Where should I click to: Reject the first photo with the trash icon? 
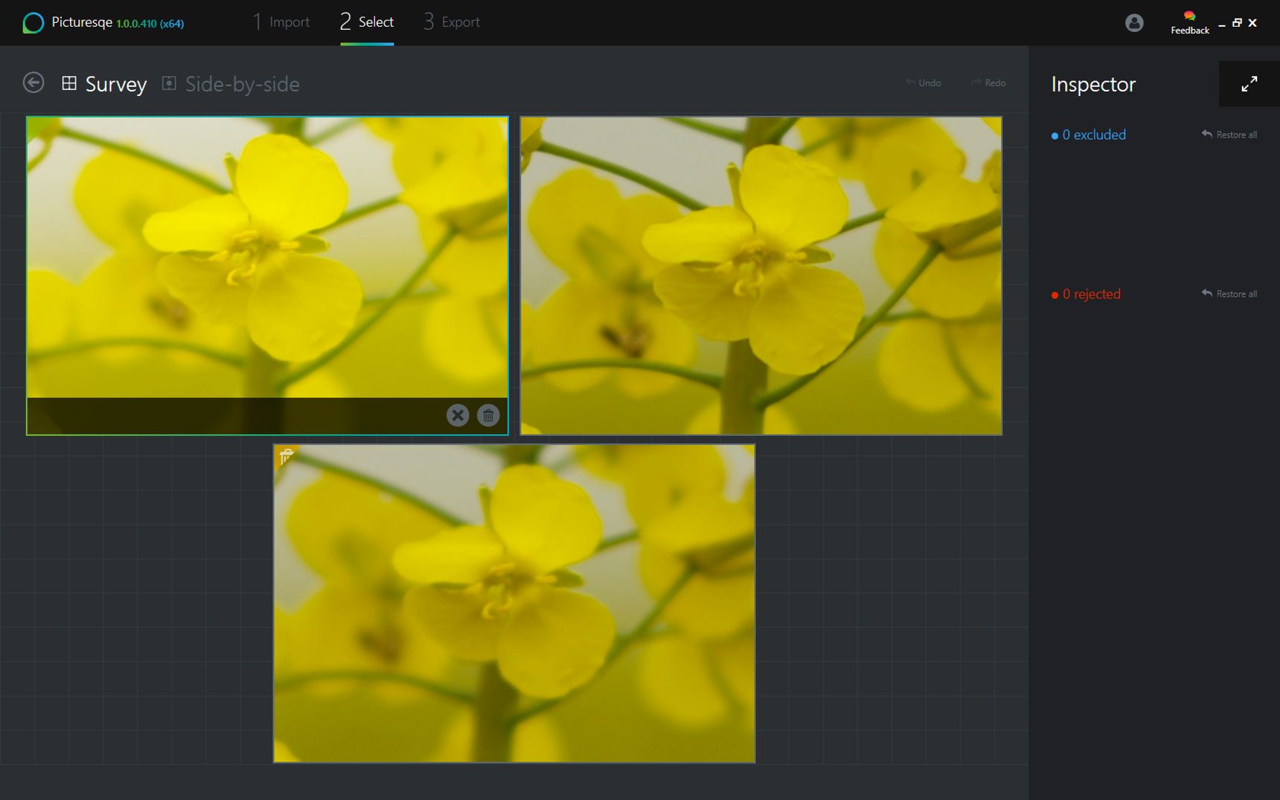point(488,415)
